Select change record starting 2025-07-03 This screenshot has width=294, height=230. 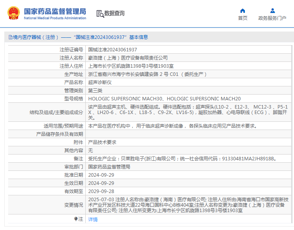pyautogui.click(x=188, y=205)
